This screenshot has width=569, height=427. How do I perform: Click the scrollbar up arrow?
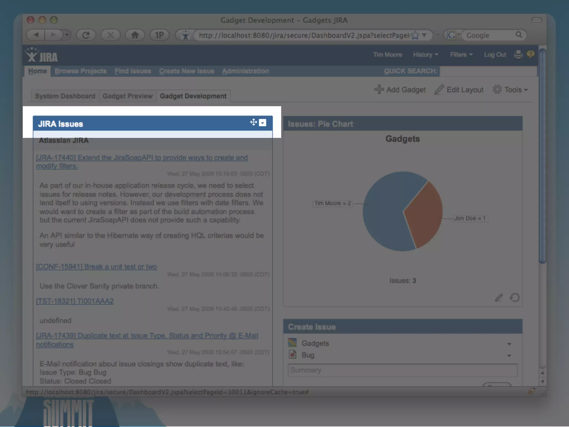coord(542,373)
